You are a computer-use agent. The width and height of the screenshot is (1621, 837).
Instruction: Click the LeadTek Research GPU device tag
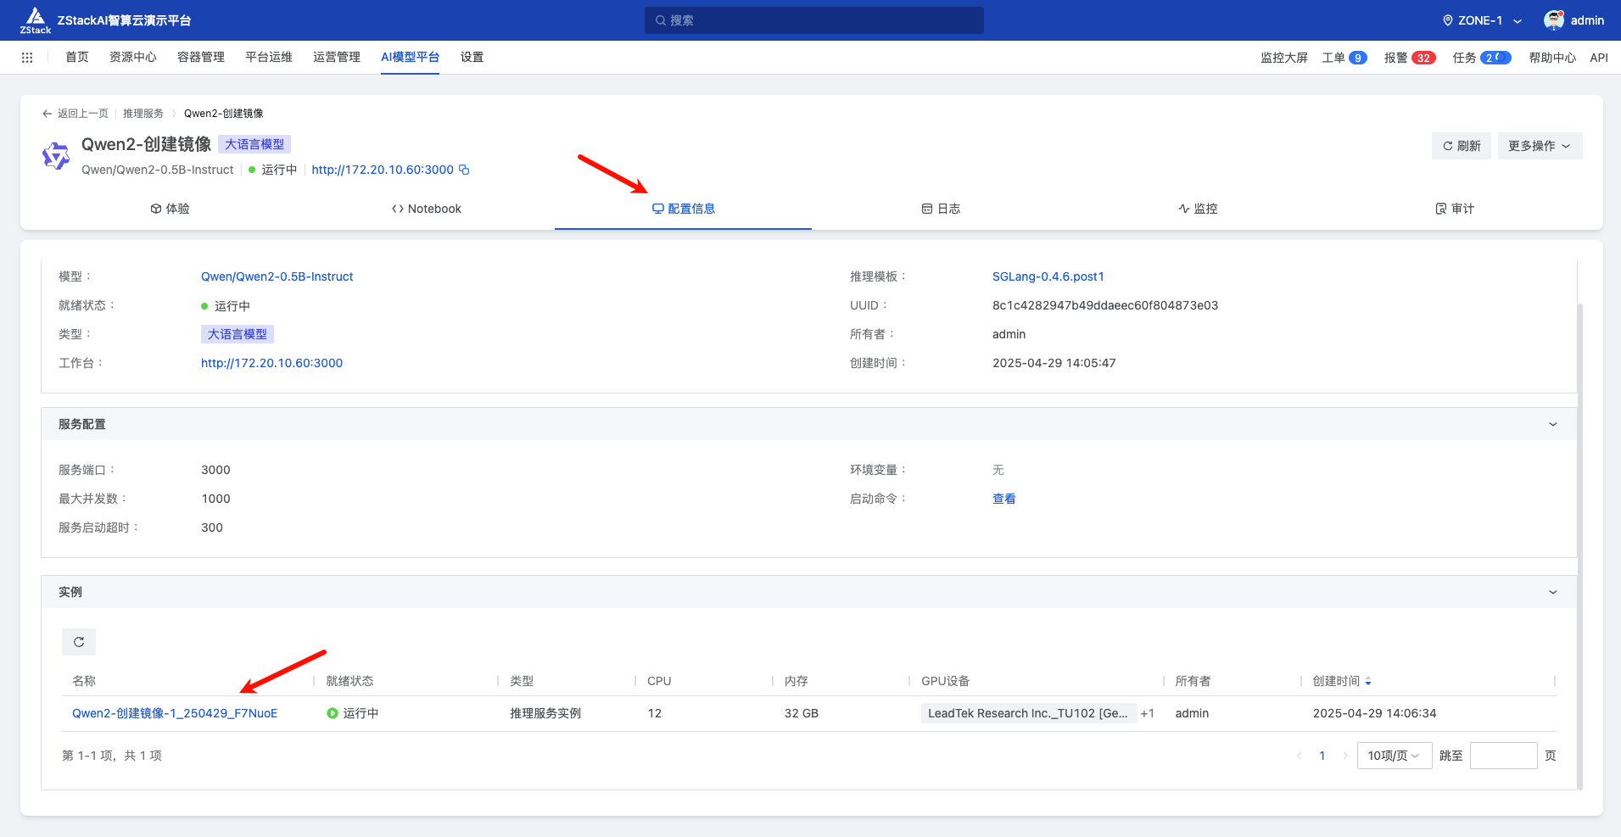(1028, 713)
